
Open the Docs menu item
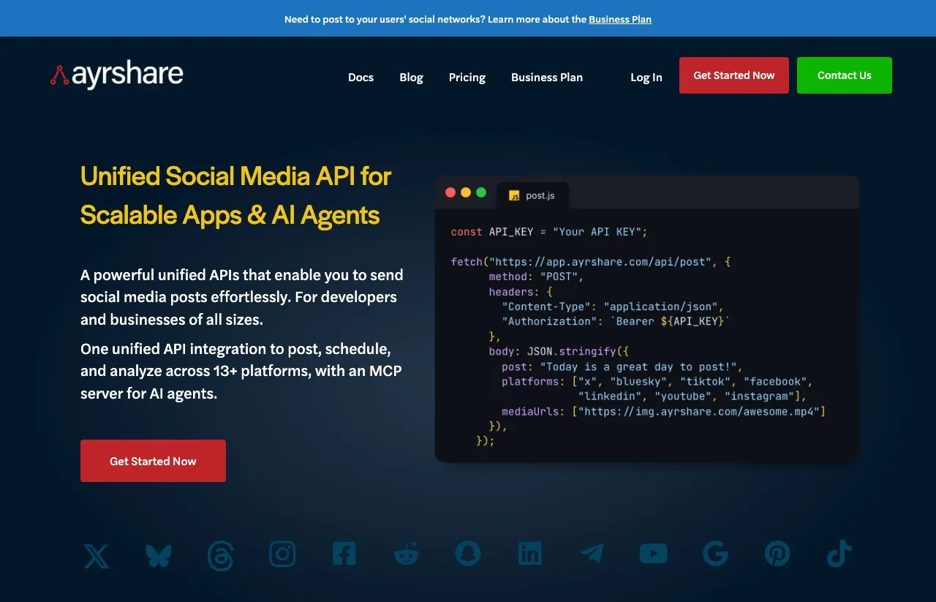click(361, 77)
